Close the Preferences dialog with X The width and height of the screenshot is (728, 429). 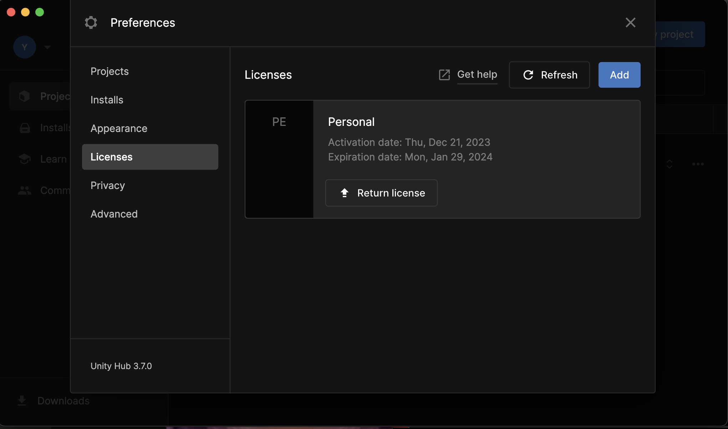pyautogui.click(x=630, y=22)
